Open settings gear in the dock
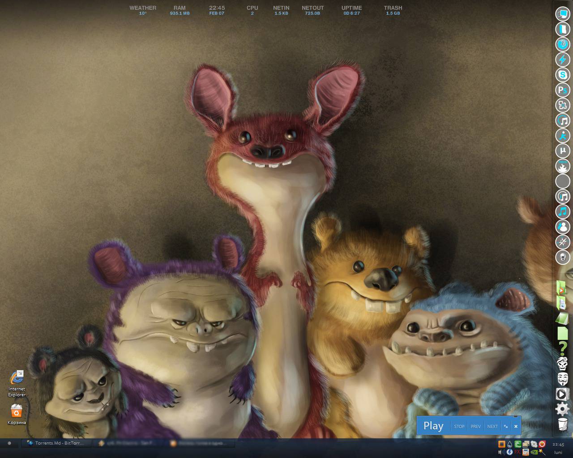The image size is (573, 458). click(563, 409)
